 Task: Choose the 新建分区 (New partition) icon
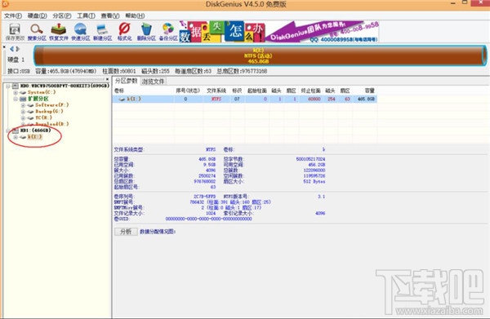click(103, 32)
